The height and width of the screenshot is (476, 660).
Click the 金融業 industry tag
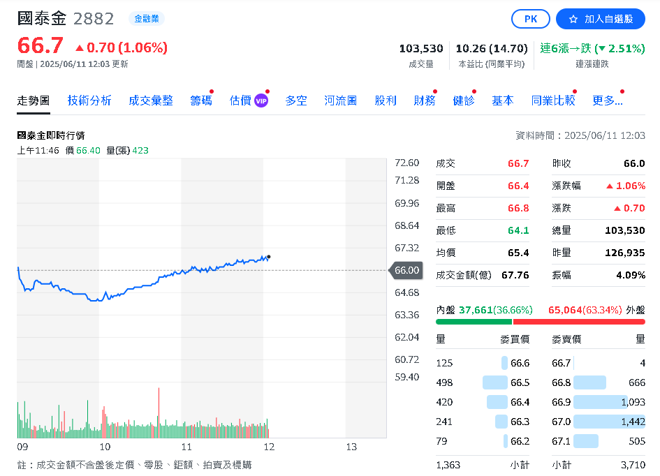pyautogui.click(x=147, y=19)
